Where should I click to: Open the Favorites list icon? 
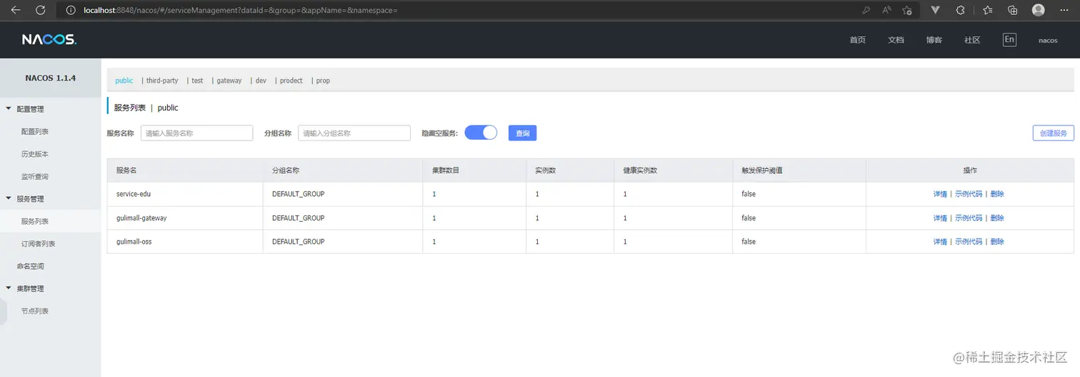987,10
